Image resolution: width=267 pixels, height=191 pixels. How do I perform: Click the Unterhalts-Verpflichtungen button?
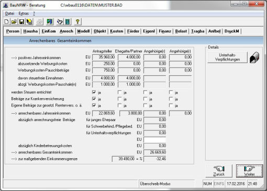(x=227, y=57)
